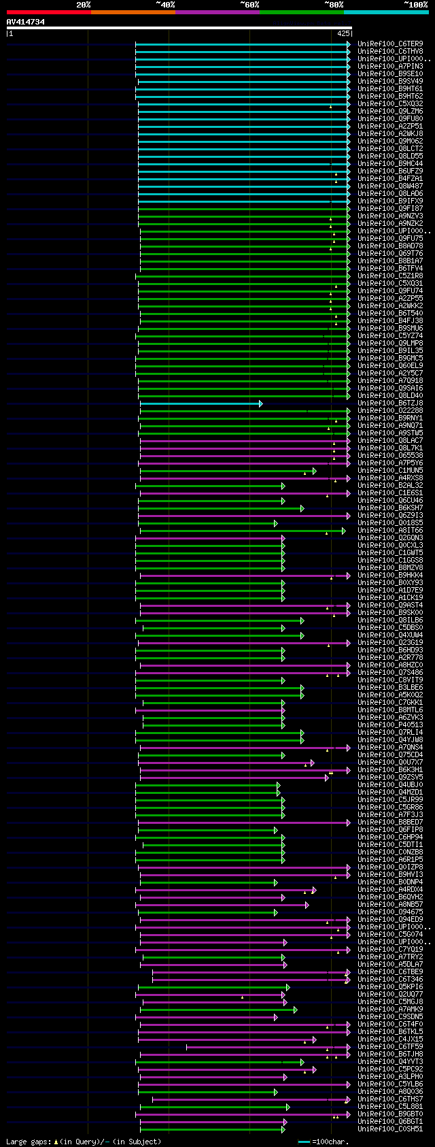Screen dimensions: 435x1147
Task: Click the 425 query length marker
Action: 343,33
